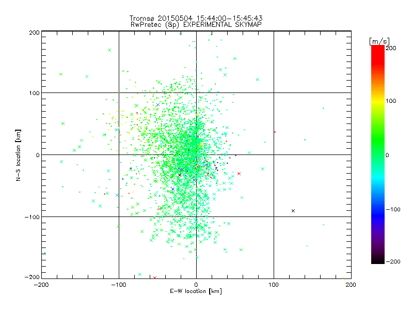Click the y-axis tick label '100'
Image resolution: width=413 pixels, height=310 pixels.
click(x=35, y=93)
